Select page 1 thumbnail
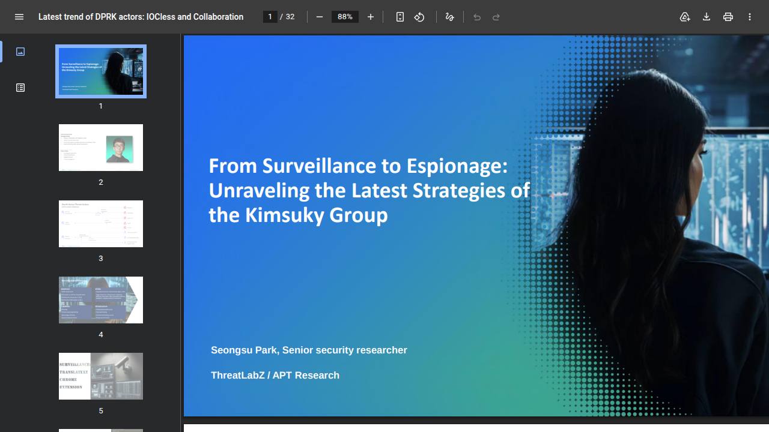Image resolution: width=769 pixels, height=432 pixels. coord(101,71)
